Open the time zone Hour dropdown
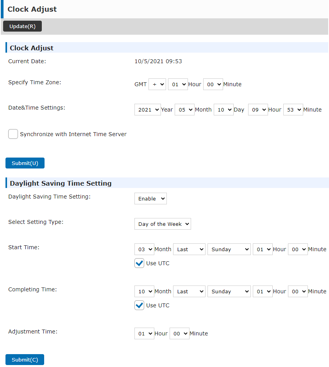This screenshot has width=329, height=367. pos(178,84)
